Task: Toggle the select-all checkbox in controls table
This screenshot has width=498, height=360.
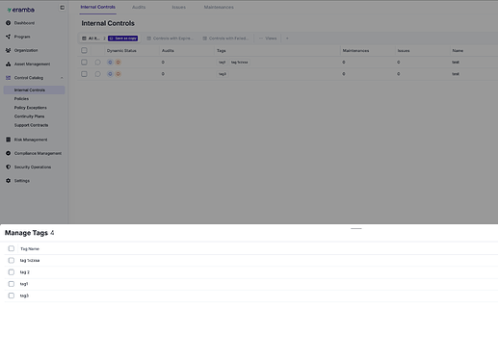Action: [84, 50]
